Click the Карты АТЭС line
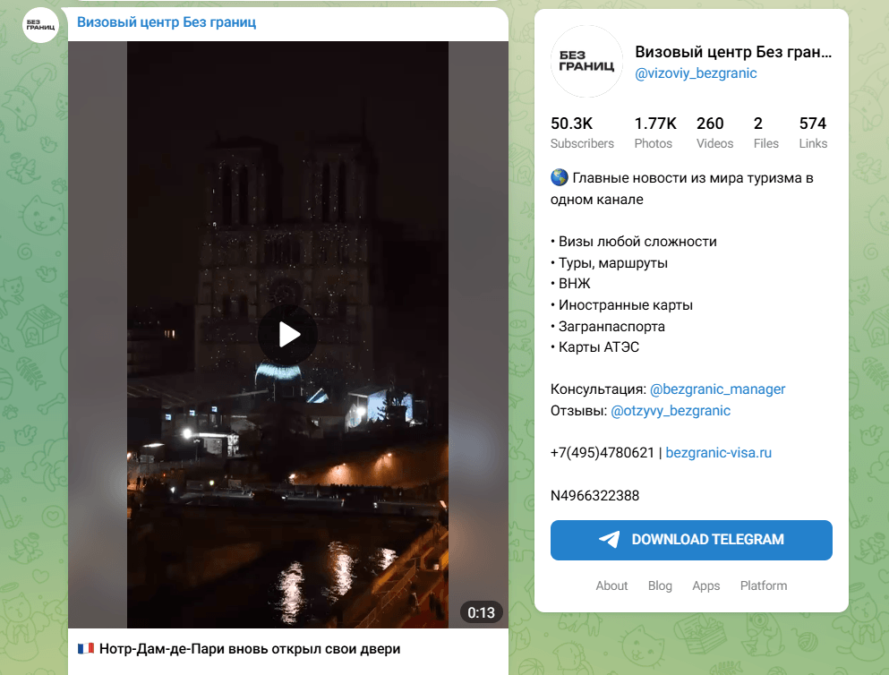Viewport: 889px width, 675px height. [x=594, y=346]
